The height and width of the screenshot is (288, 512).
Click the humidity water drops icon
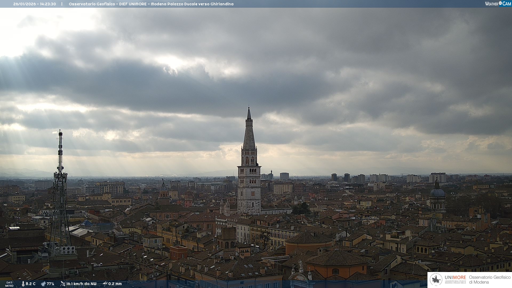click(43, 284)
